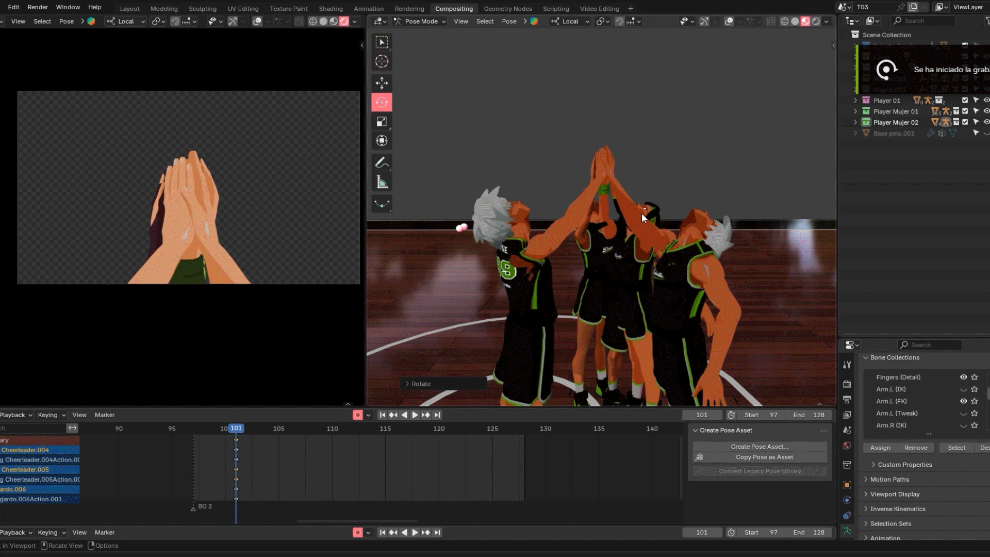Toggle visibility of Arm.L (FK) bone collection
The height and width of the screenshot is (557, 990).
tap(963, 401)
